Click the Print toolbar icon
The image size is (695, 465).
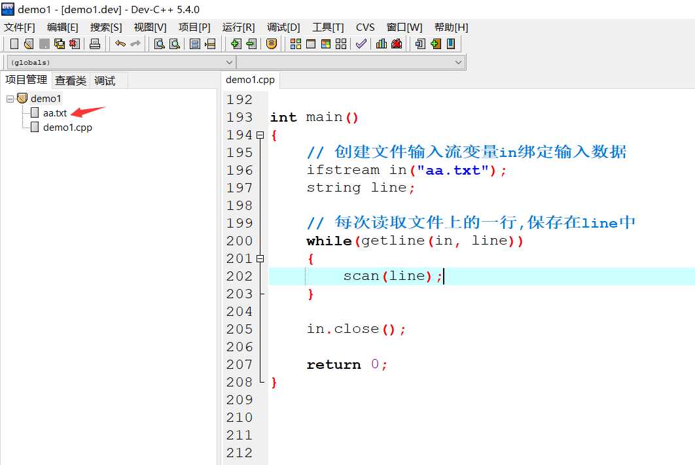[95, 44]
